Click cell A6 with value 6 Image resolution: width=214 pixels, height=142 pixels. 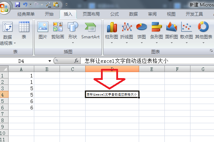pos(21,107)
